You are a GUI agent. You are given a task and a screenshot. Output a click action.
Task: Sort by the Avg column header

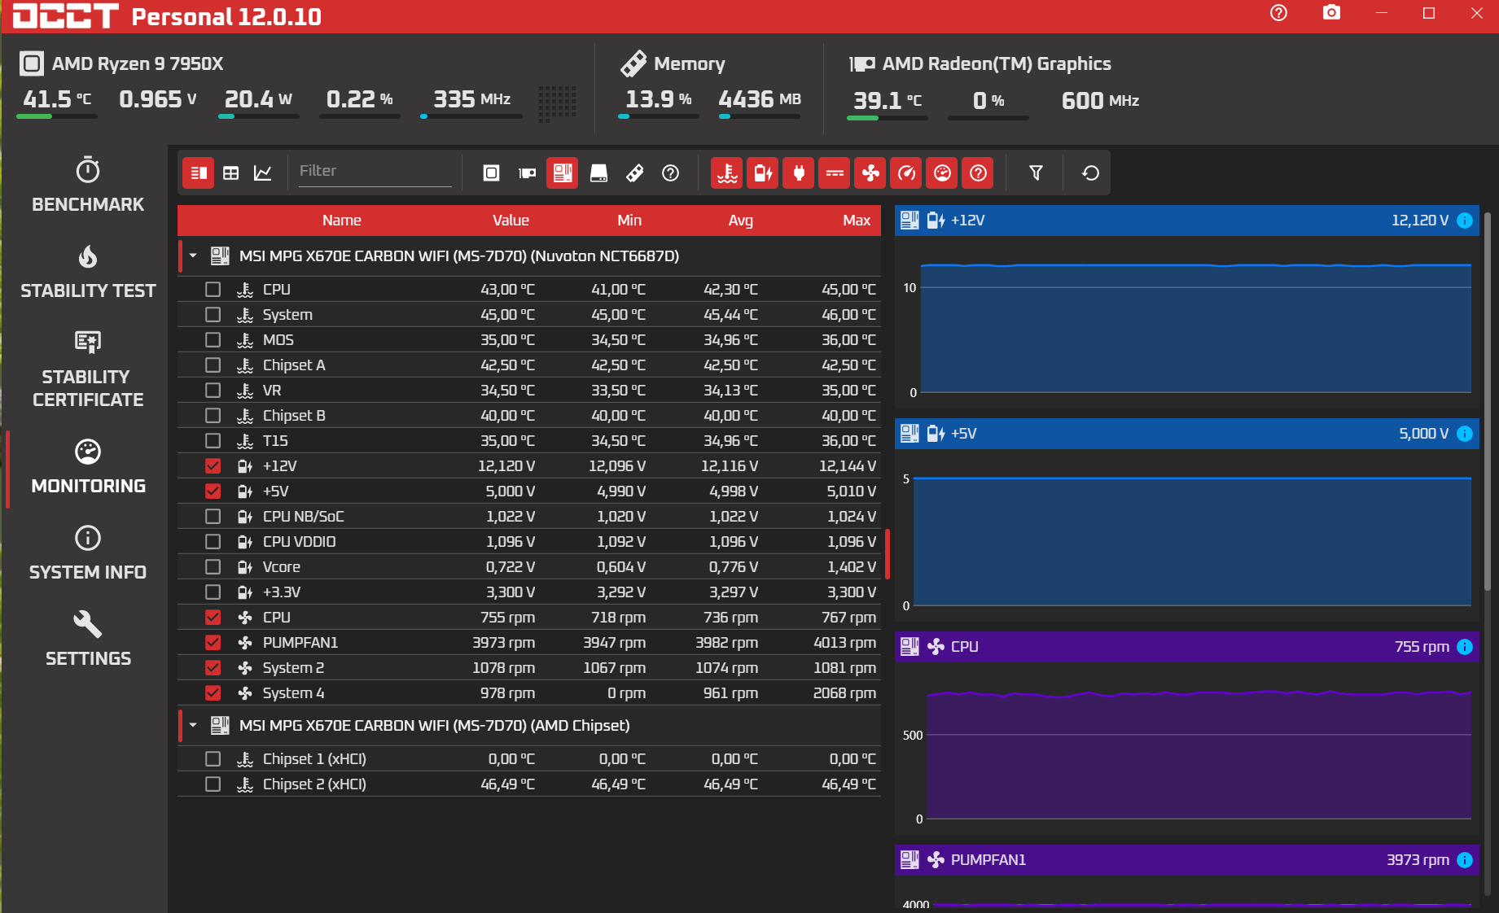741,221
